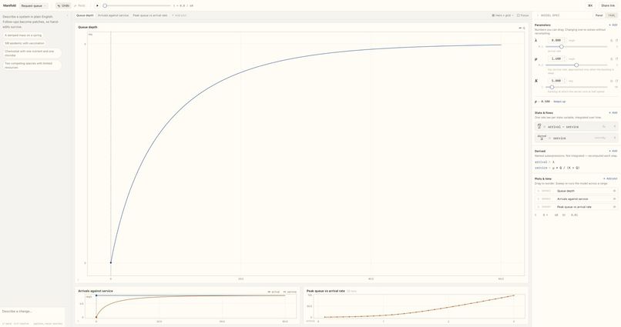Image resolution: width=621 pixels, height=327 pixels.
Task: Click the time scrubber handle in top bar
Action: (105, 5)
